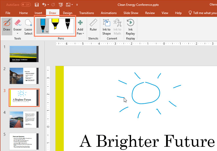Pick the yellow highlighter pen
Screen dimensions: 217x151
pyautogui.click(x=55, y=25)
